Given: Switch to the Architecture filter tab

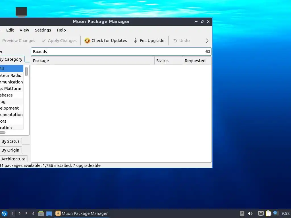Looking at the screenshot, I should 13,159.
